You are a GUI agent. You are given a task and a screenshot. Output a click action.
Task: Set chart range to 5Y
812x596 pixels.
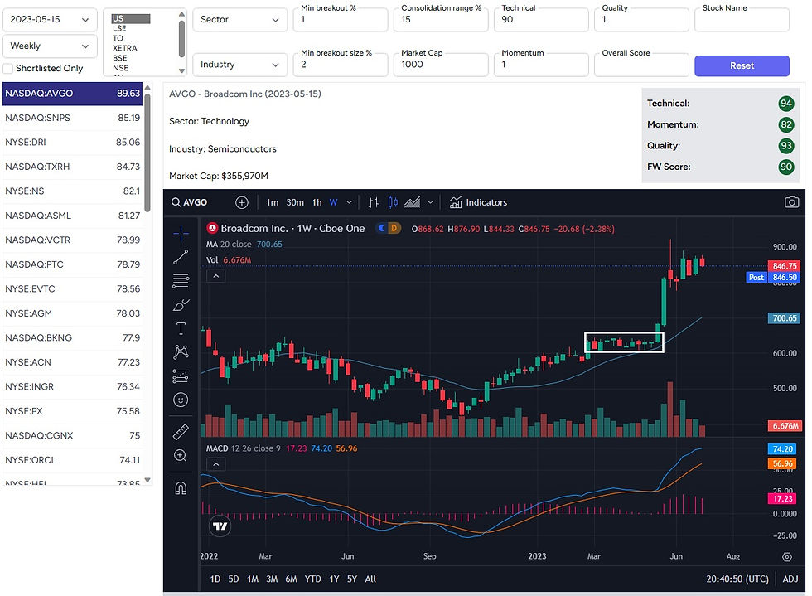tap(352, 579)
